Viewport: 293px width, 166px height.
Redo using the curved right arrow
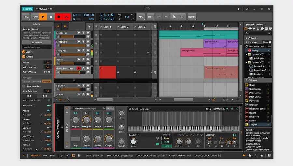click(x=166, y=17)
